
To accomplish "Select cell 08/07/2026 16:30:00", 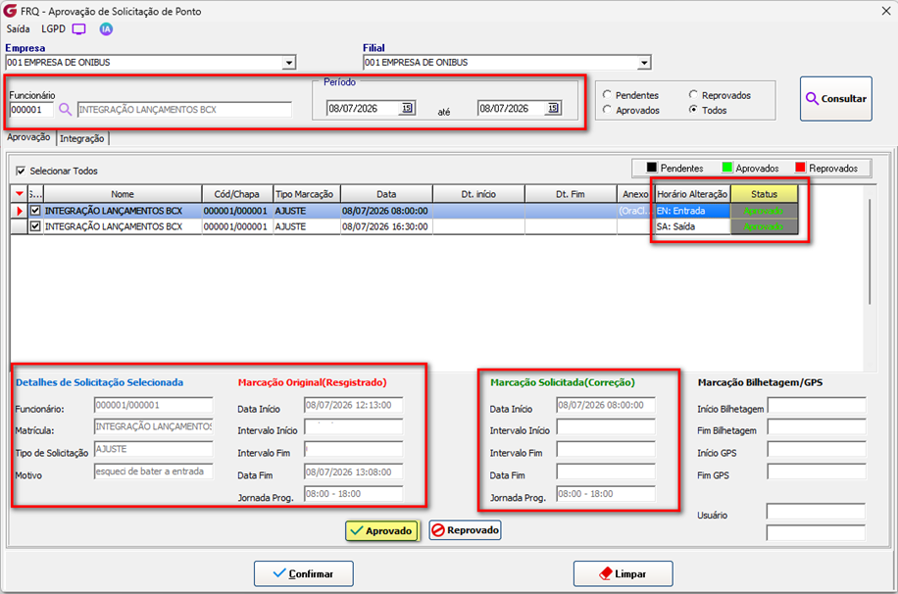I will click(x=386, y=226).
